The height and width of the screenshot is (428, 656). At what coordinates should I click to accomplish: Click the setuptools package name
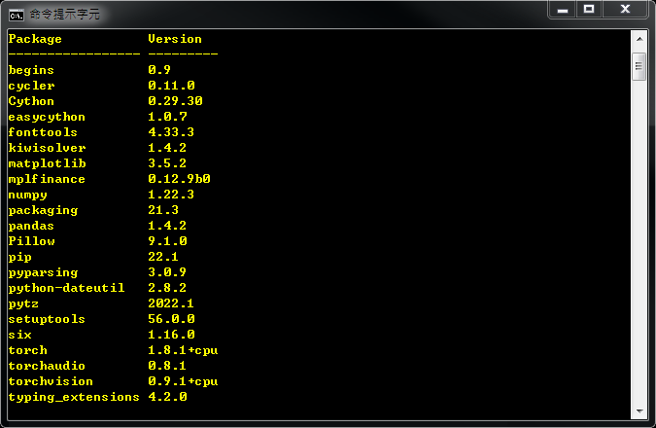point(47,319)
